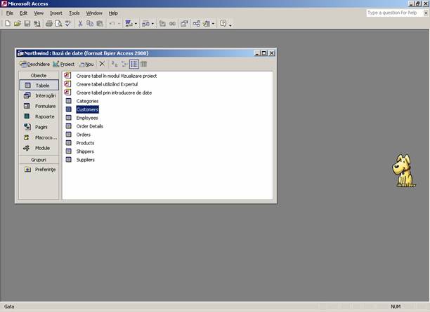Expand the Help button dropdown arrow
The width and height of the screenshot is (430, 312).
(x=230, y=23)
